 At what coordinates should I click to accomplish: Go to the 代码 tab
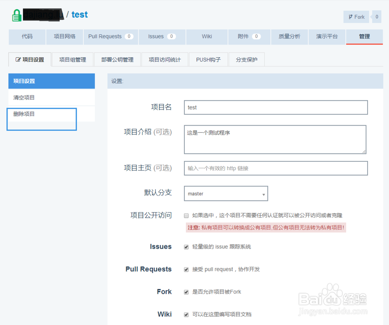point(27,37)
